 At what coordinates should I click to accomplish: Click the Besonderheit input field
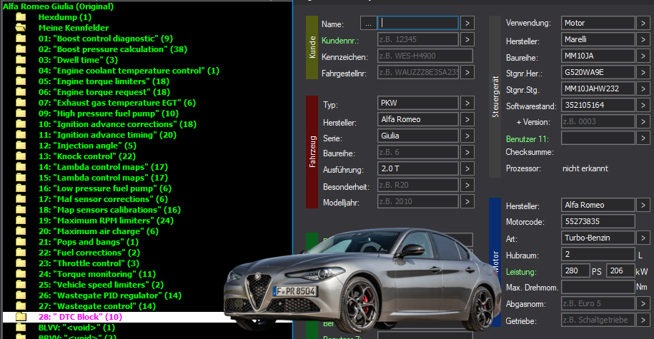(x=418, y=185)
